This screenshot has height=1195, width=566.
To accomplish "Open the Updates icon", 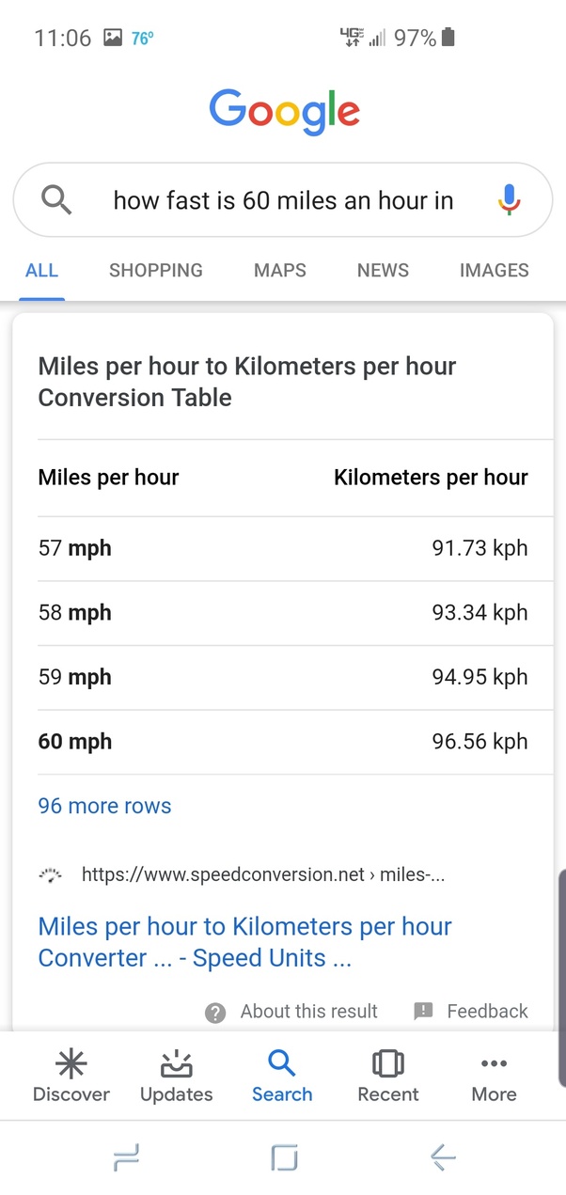I will pos(177,1063).
